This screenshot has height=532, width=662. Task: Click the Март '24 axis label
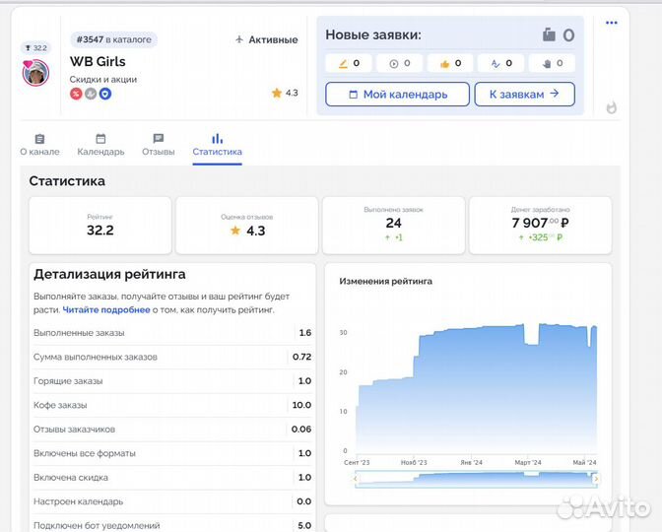(x=528, y=462)
